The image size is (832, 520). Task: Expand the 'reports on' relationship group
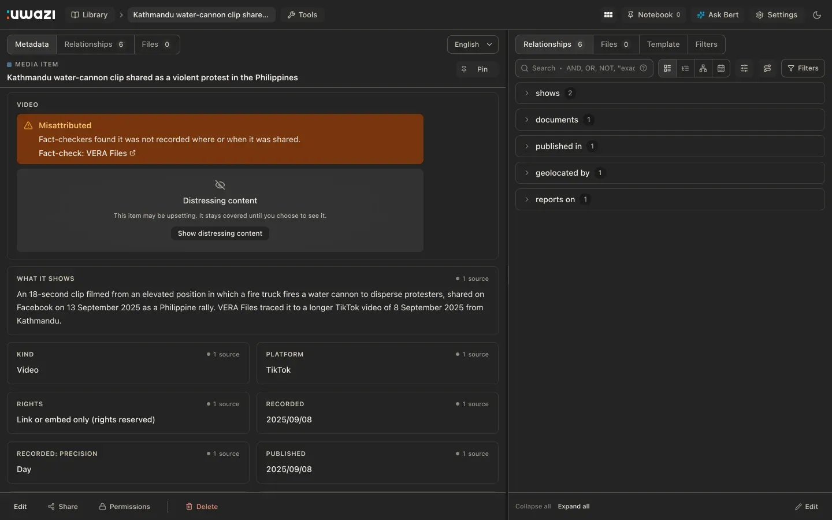coord(670,199)
